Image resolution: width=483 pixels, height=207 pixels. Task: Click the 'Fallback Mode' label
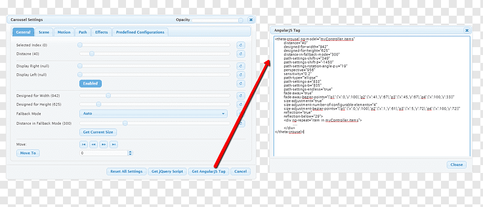click(29, 114)
